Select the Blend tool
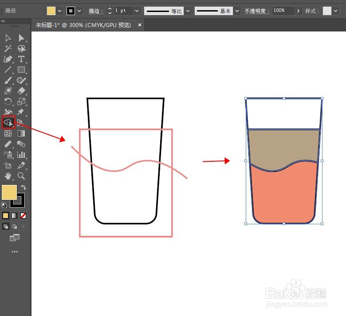Screen dimensions: 346x316 point(21,144)
